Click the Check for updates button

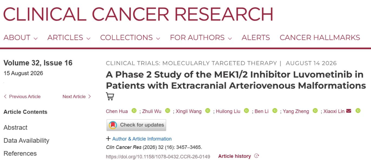136,125
